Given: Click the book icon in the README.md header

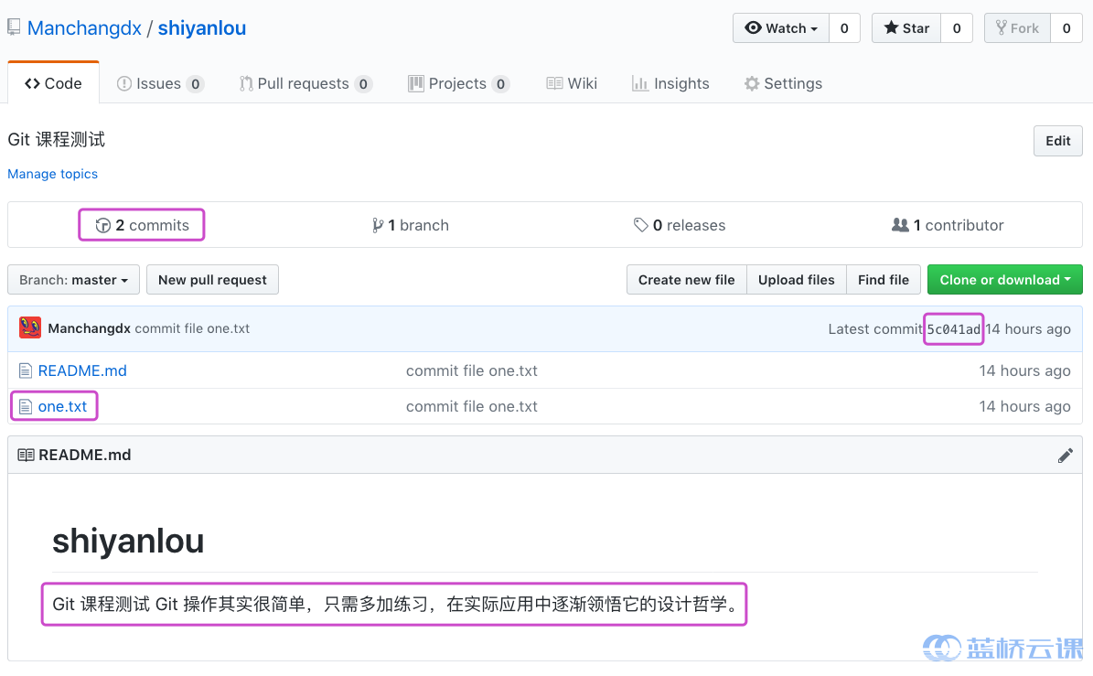Looking at the screenshot, I should coord(26,455).
